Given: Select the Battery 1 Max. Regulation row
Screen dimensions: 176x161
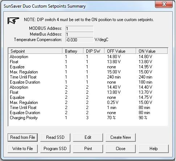Looking at the screenshot, I should [88, 72].
